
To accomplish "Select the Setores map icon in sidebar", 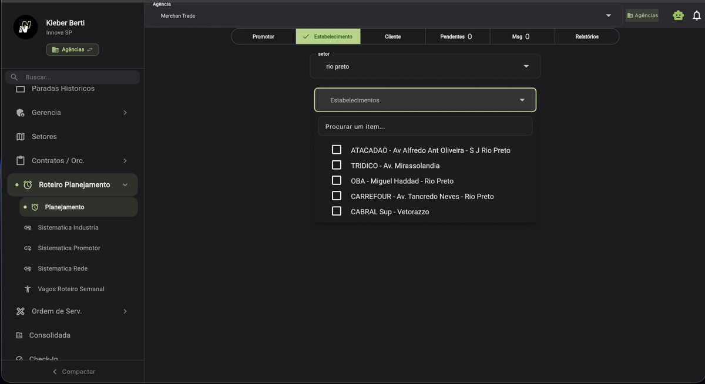I will pos(19,136).
